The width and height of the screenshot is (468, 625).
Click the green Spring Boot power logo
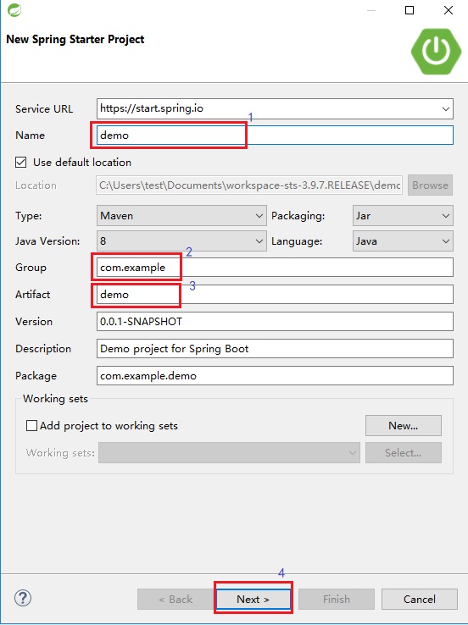coord(436,51)
